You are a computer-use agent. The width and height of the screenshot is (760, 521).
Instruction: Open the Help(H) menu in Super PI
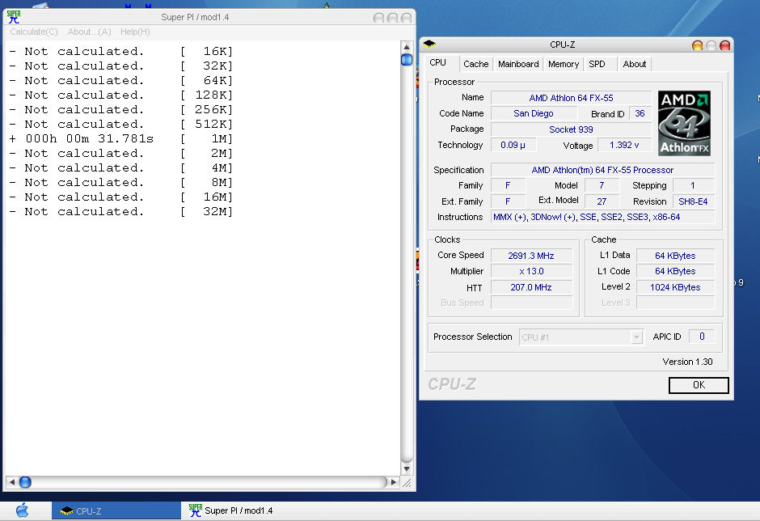(135, 32)
